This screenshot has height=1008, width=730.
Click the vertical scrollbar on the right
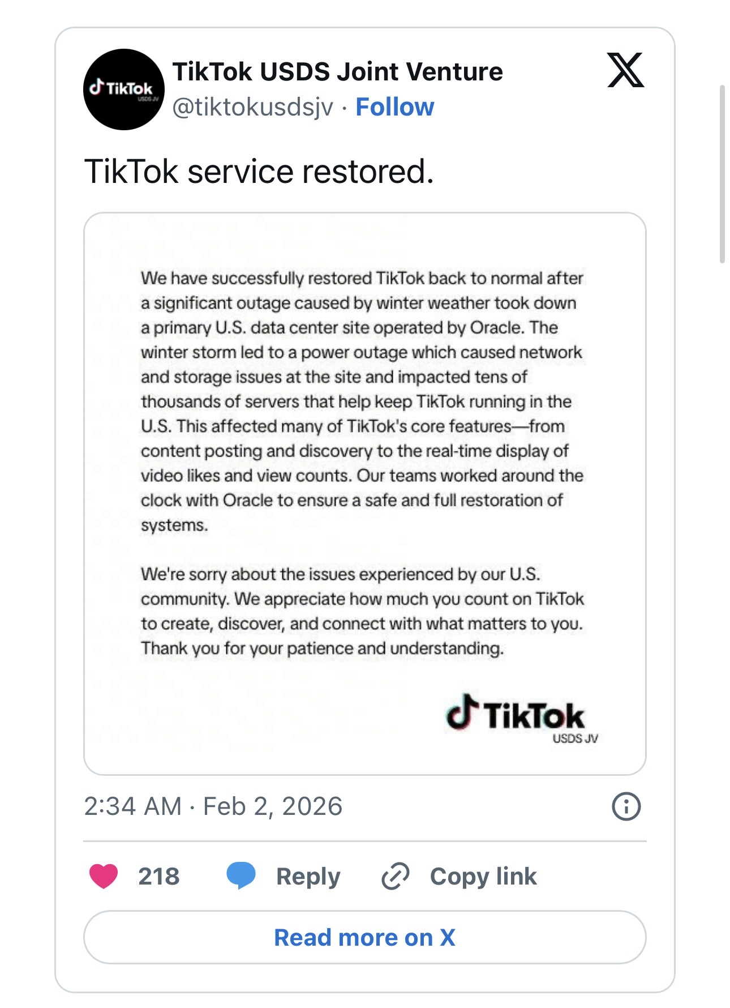click(722, 174)
